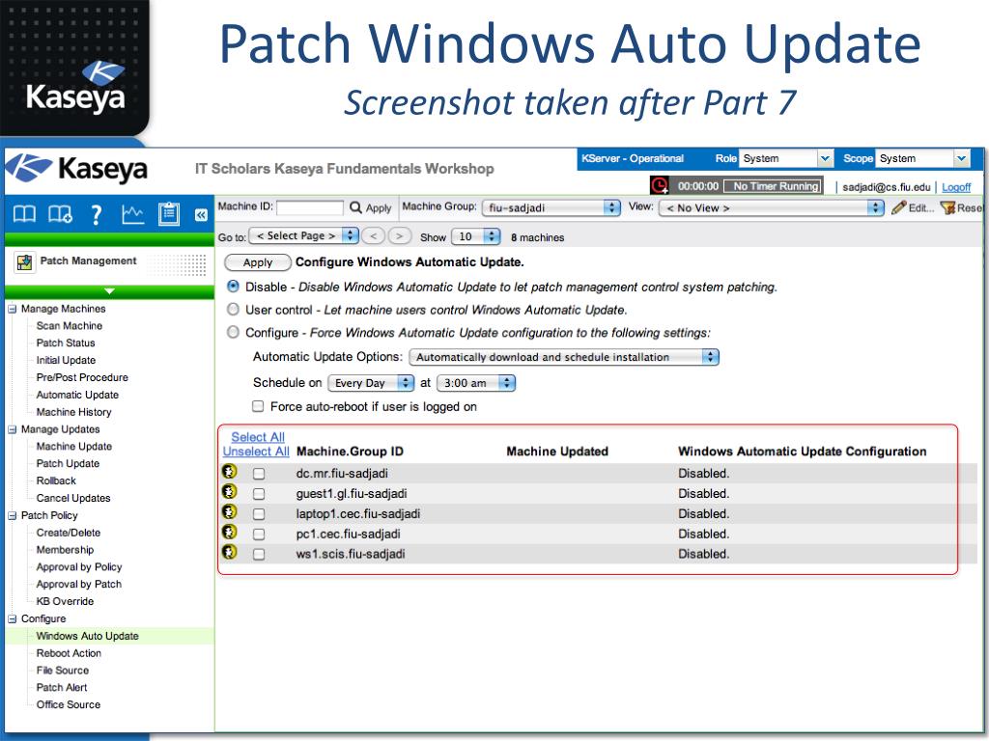Go to previous page arrow button

click(x=374, y=235)
